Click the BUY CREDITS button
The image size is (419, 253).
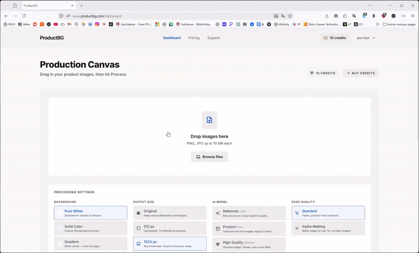pos(361,73)
